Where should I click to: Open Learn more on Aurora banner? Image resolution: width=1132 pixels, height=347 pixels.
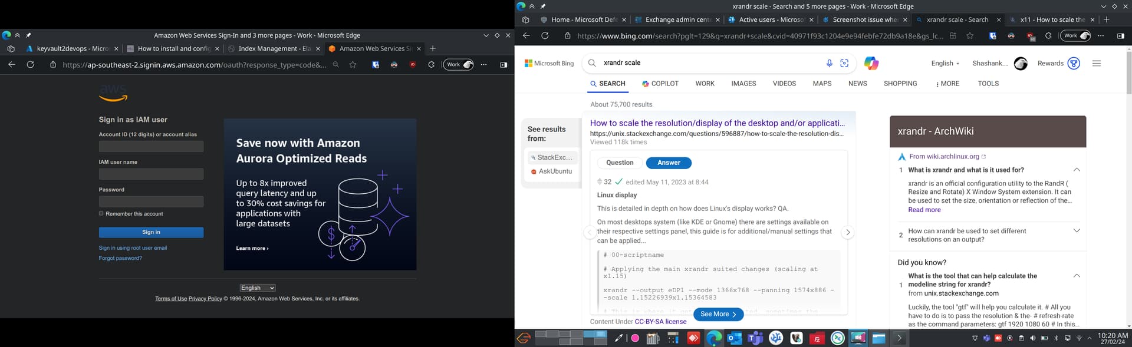pyautogui.click(x=252, y=248)
